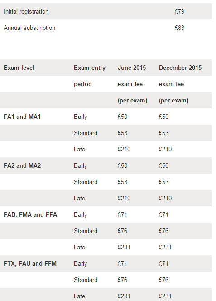Select the FA2 and MA2 row heading
This screenshot has width=216, height=301.
pos(22,165)
